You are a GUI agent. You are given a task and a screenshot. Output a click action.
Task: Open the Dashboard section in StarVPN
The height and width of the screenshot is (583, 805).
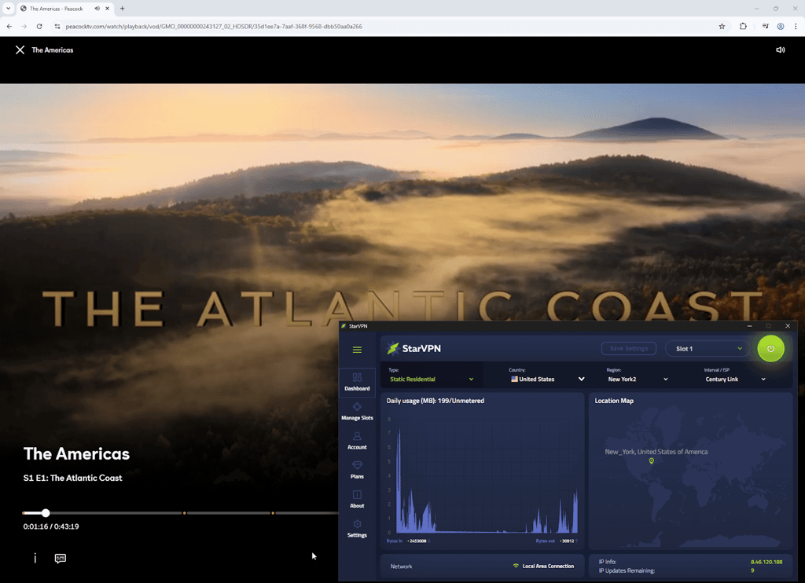tap(358, 383)
